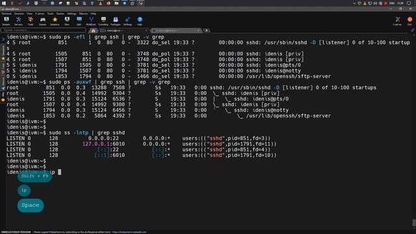Viewport: 416px width, 234px height.
Task: Click the VLC cone taskbar icon
Action: pyautogui.click(x=100, y=3)
